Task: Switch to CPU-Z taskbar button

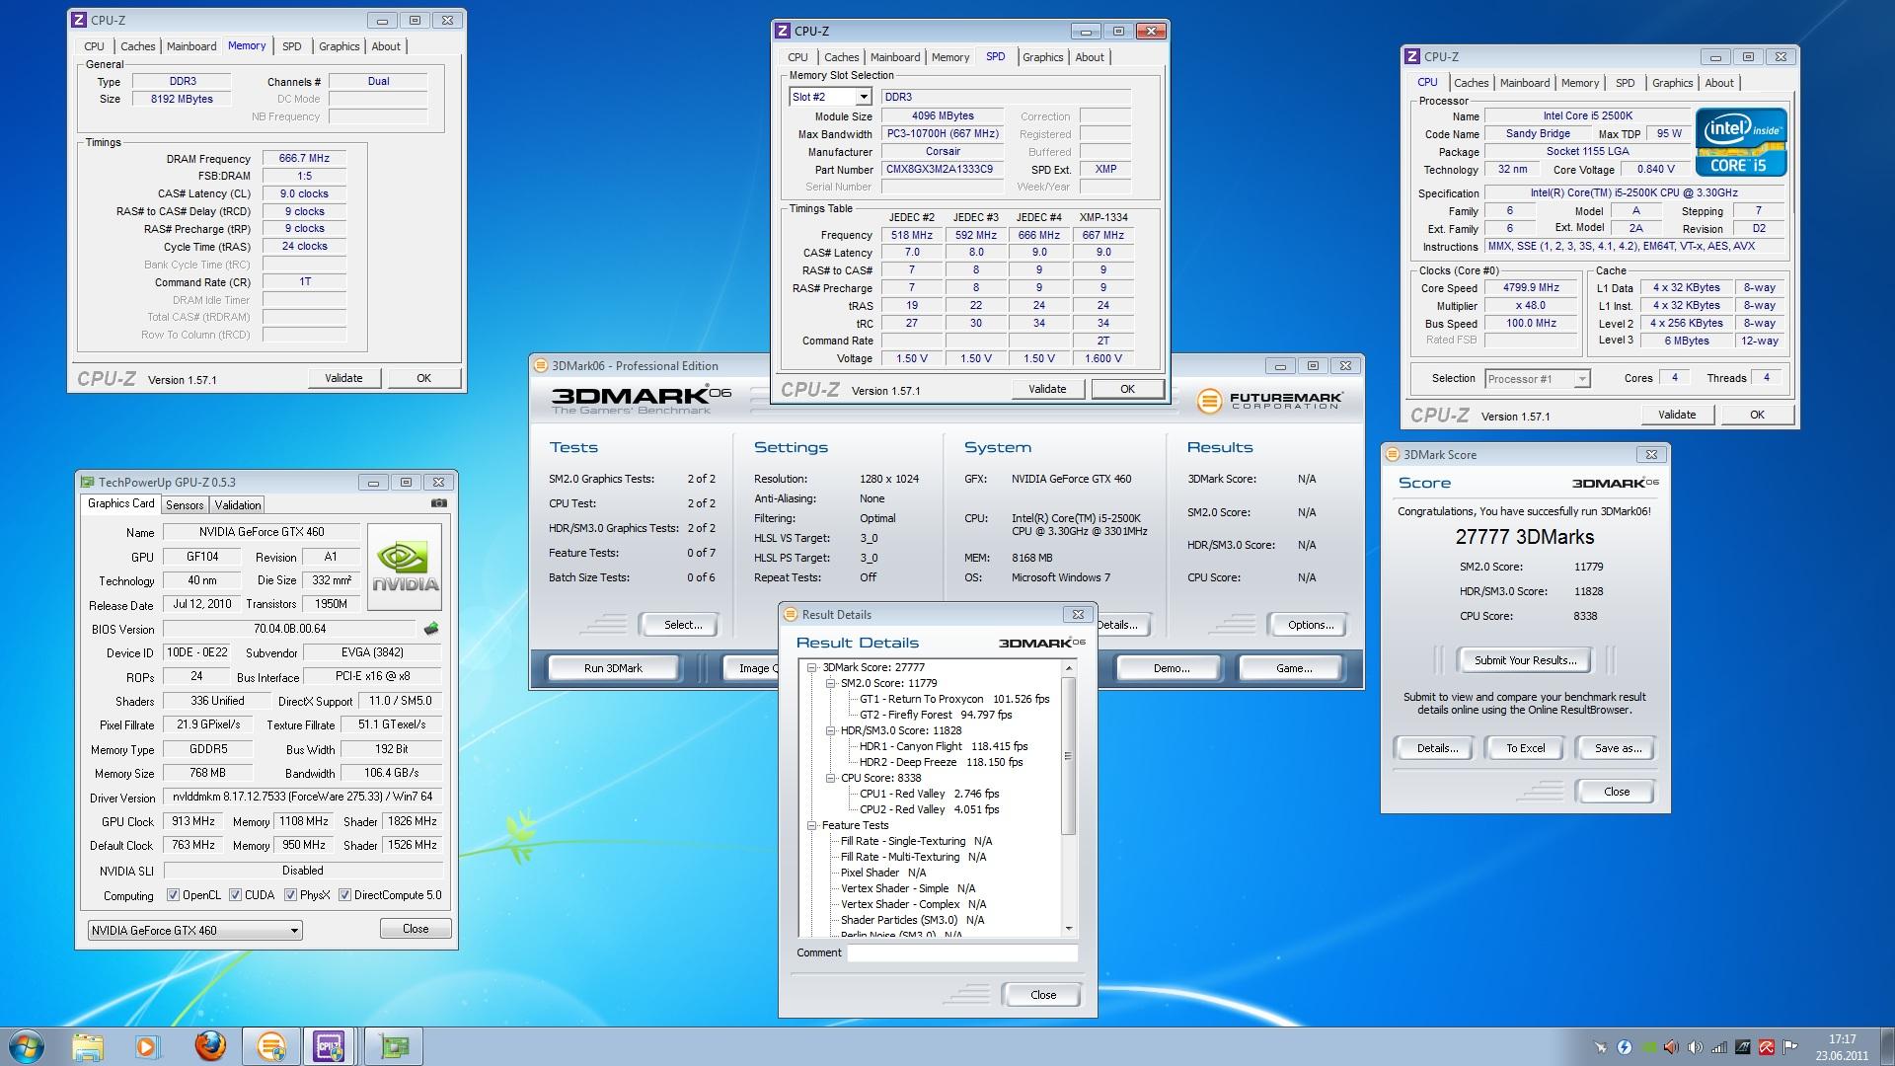Action: point(331,1046)
